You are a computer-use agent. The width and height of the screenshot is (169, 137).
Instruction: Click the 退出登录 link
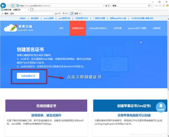[x=35, y=18]
